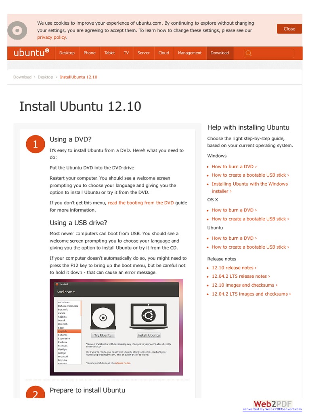
Task: Open 'Installing Ubuntu with the Windows installer' link
Action: pos(249,188)
